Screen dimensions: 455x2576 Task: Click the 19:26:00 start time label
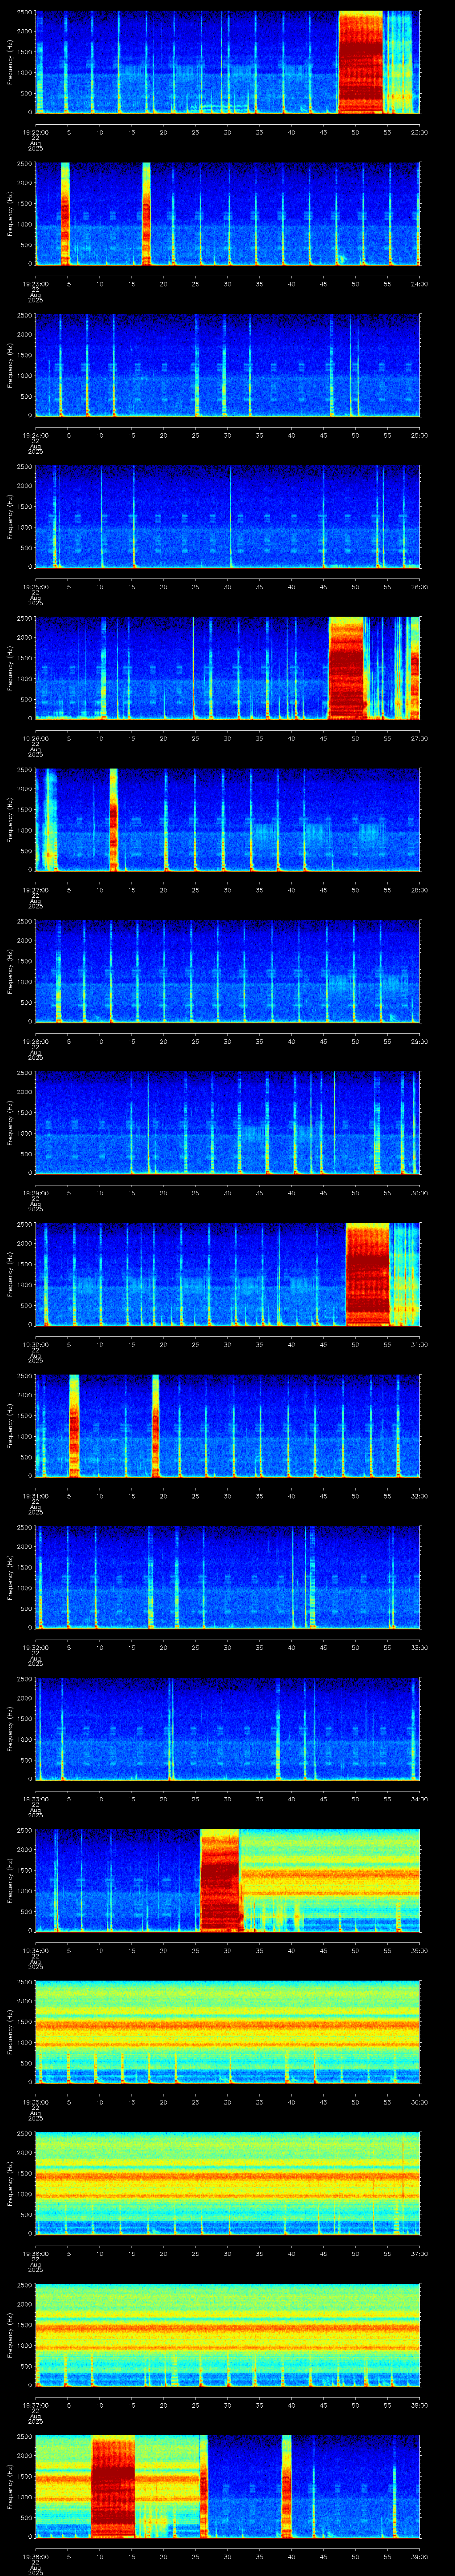pyautogui.click(x=35, y=738)
